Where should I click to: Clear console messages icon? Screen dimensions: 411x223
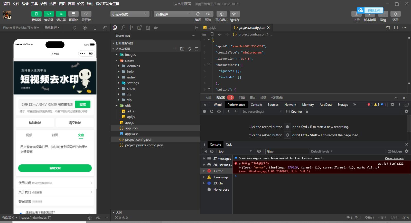pos(212,151)
